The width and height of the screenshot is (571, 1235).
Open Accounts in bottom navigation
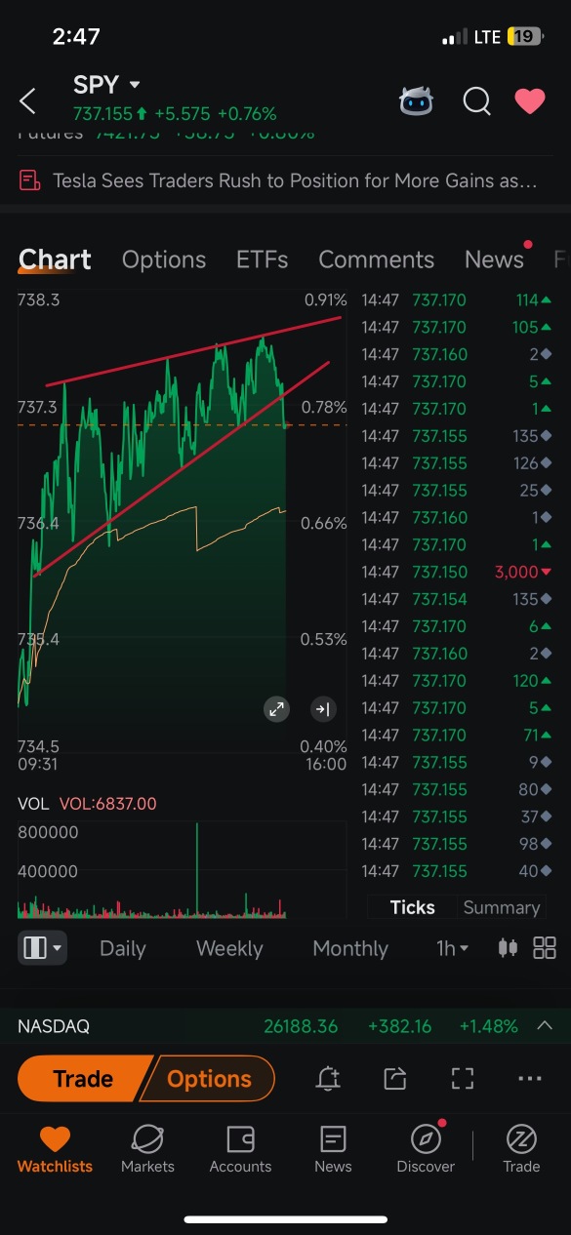tap(240, 1149)
